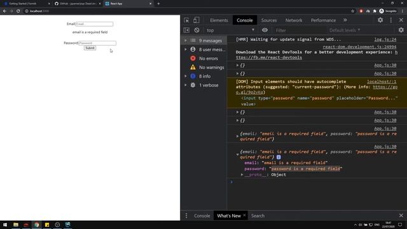Select the drawer Search tab

click(258, 216)
